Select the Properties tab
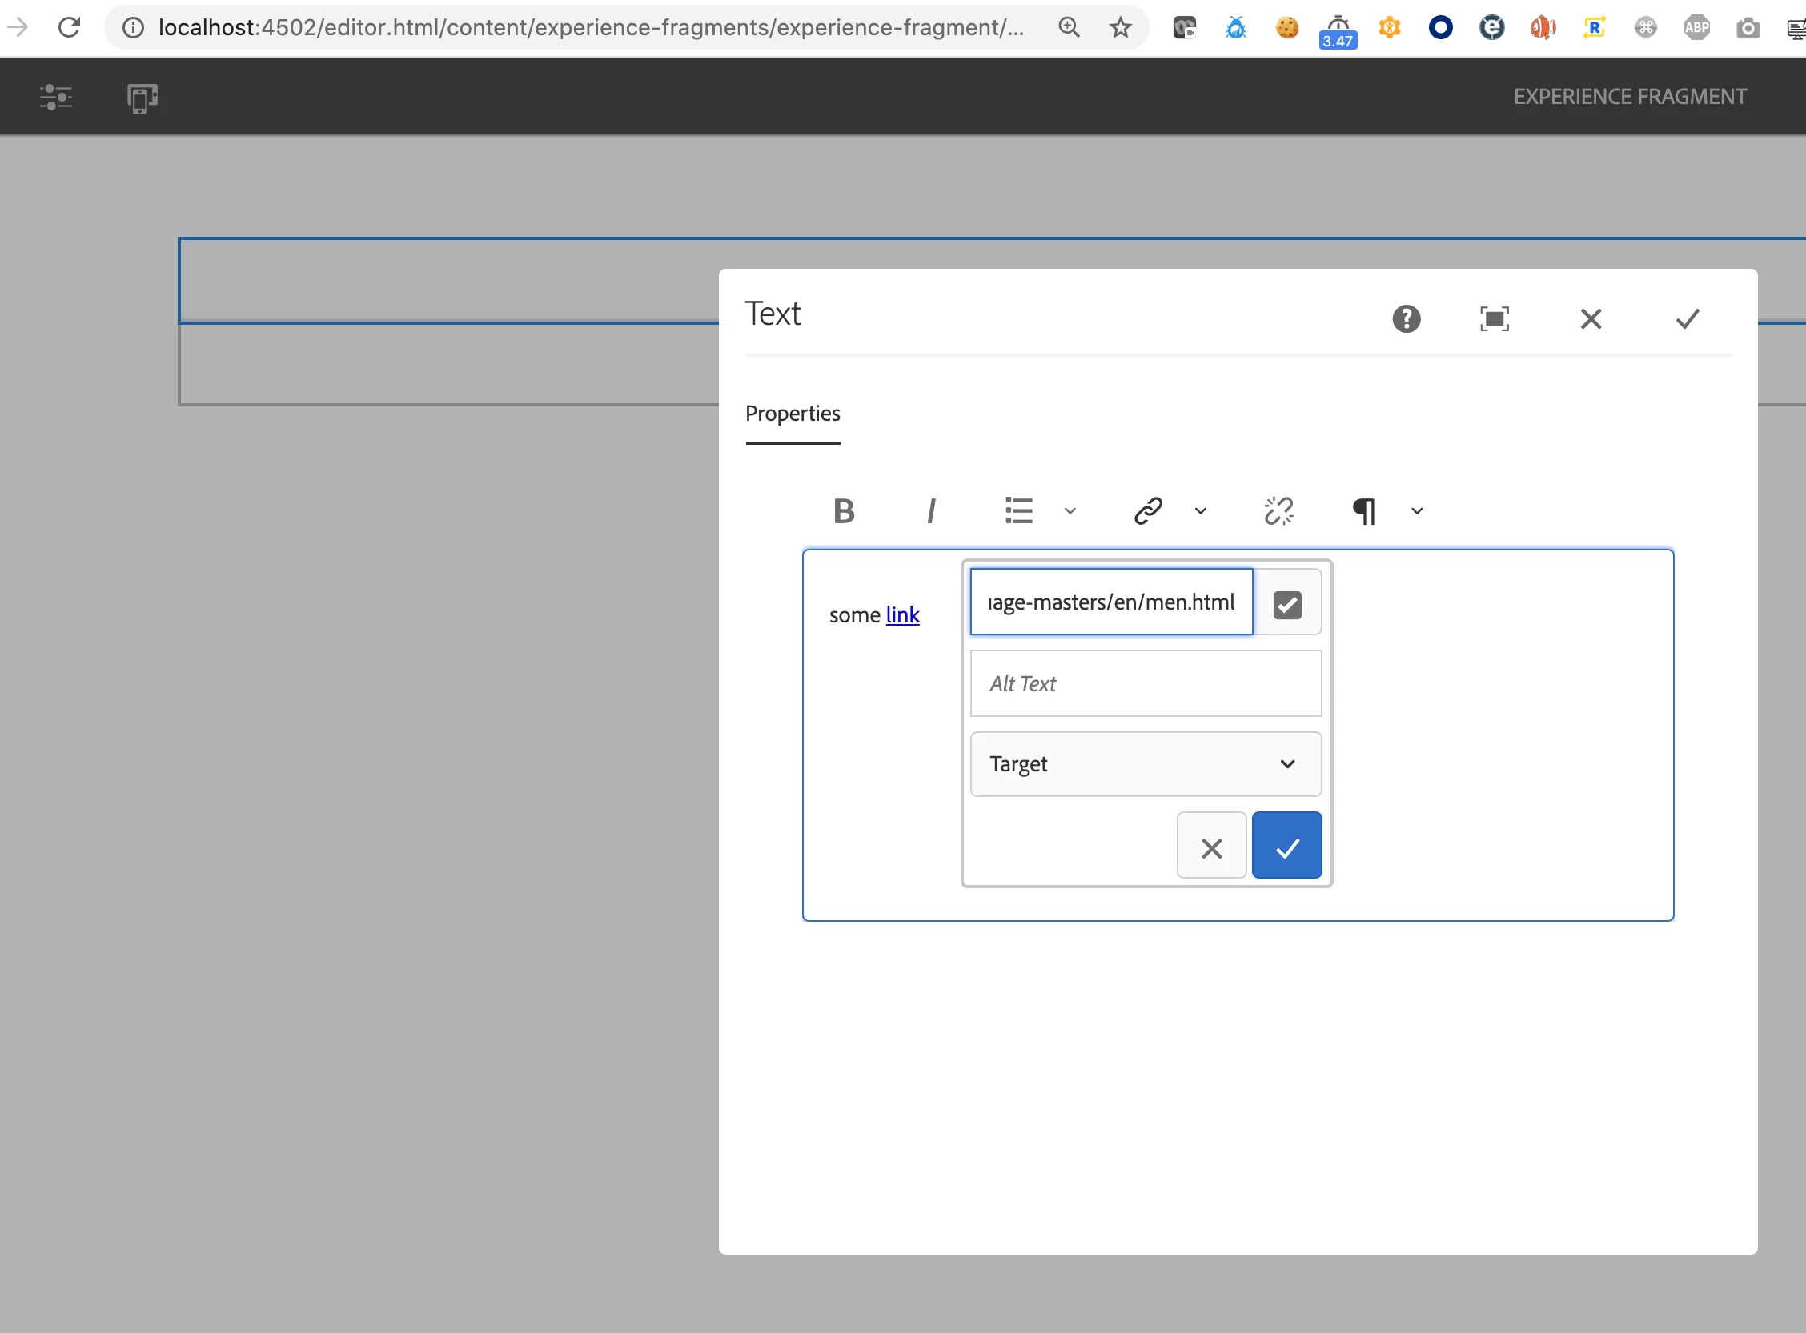 click(x=792, y=414)
